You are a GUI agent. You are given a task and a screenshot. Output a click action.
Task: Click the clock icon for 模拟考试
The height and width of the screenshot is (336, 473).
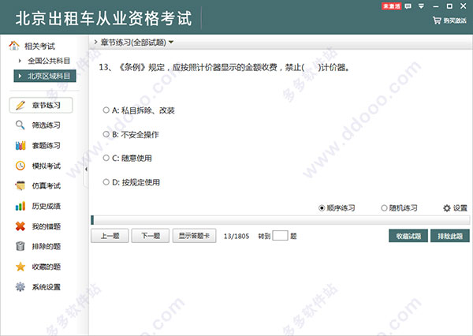pyautogui.click(x=20, y=166)
